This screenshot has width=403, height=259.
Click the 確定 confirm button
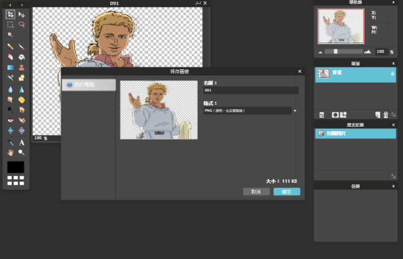[287, 191]
